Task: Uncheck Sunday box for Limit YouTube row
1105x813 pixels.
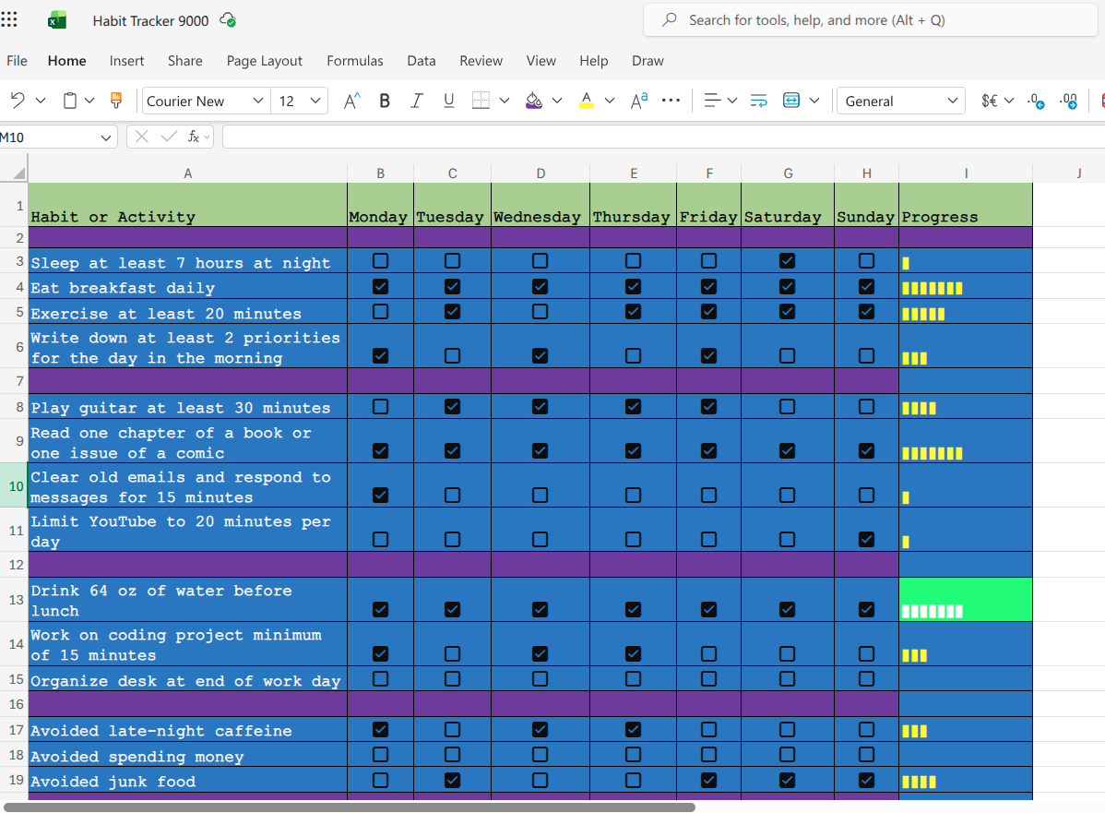Action: click(x=867, y=540)
